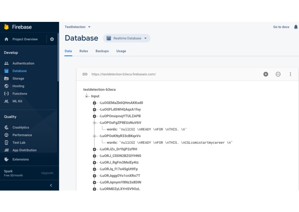
Task: Open Functions in the sidebar
Action: [x=20, y=94]
